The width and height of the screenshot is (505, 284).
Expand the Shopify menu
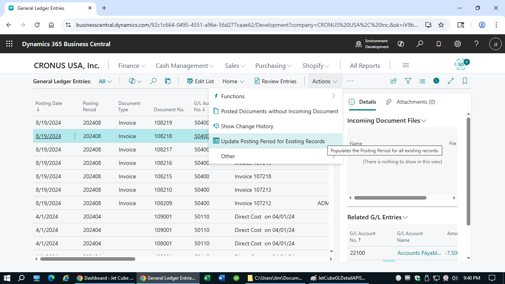(x=316, y=65)
